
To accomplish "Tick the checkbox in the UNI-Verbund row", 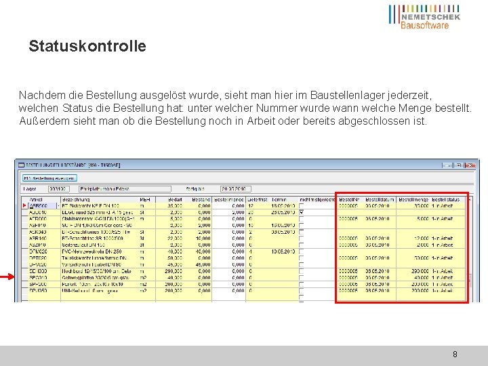I will coord(301,291).
